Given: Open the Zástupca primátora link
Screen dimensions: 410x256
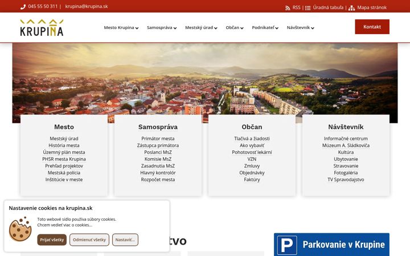Looking at the screenshot, I should [x=158, y=146].
